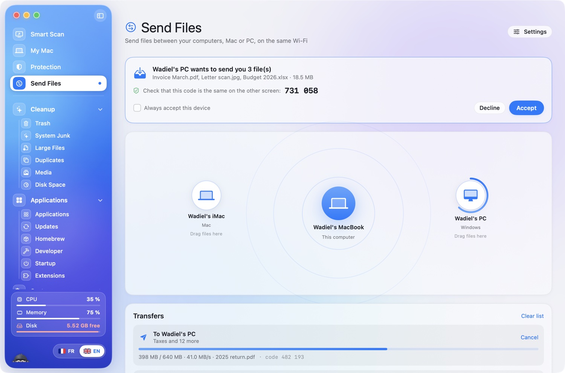Open Applications sub-item in sidebar list
This screenshot has height=373, width=565.
coord(52,214)
